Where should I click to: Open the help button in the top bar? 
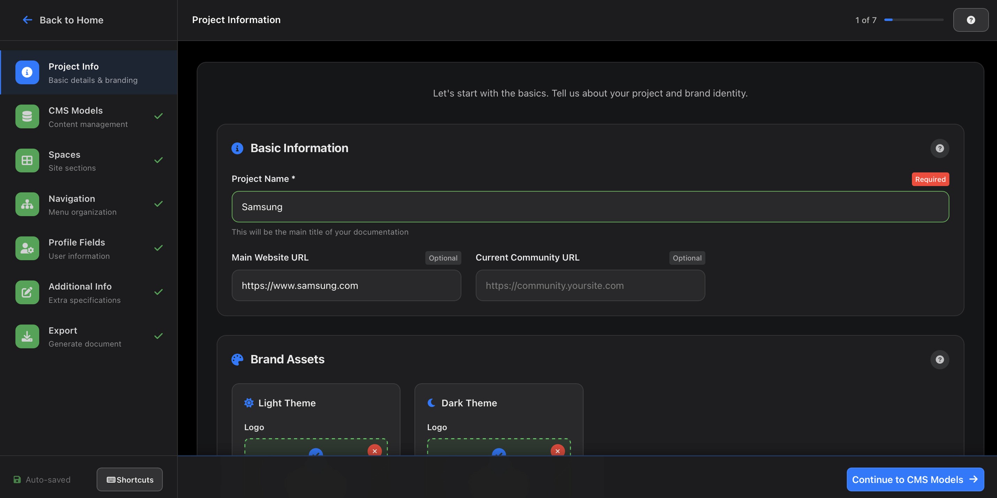[971, 20]
